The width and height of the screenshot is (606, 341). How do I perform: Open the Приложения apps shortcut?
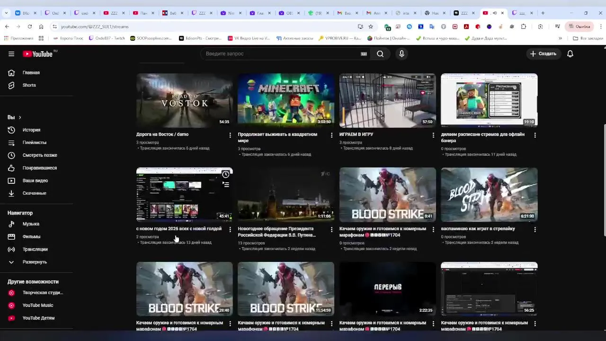[x=18, y=38]
